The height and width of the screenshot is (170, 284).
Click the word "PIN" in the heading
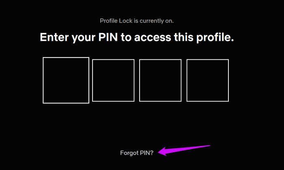109,38
